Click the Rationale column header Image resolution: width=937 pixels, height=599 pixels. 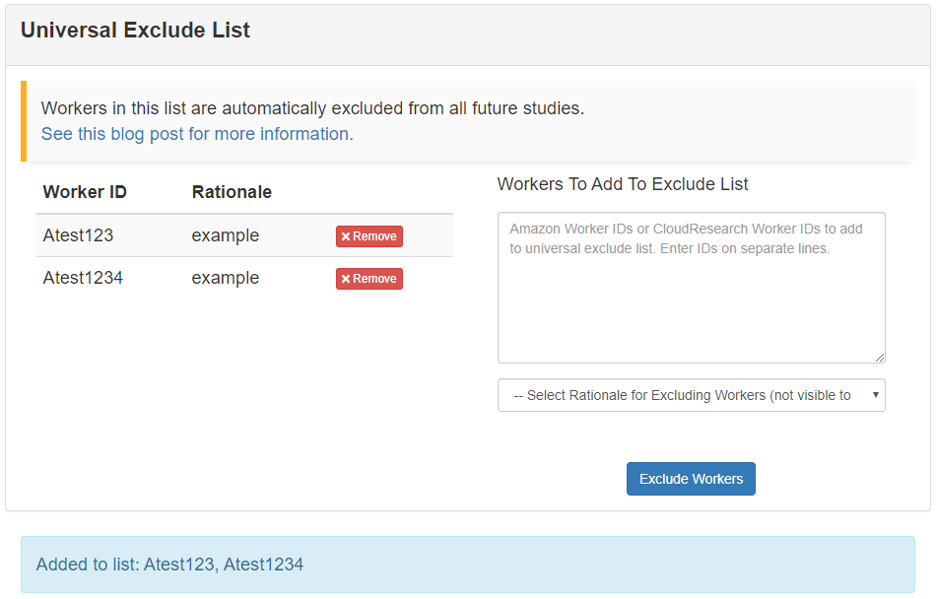232,192
